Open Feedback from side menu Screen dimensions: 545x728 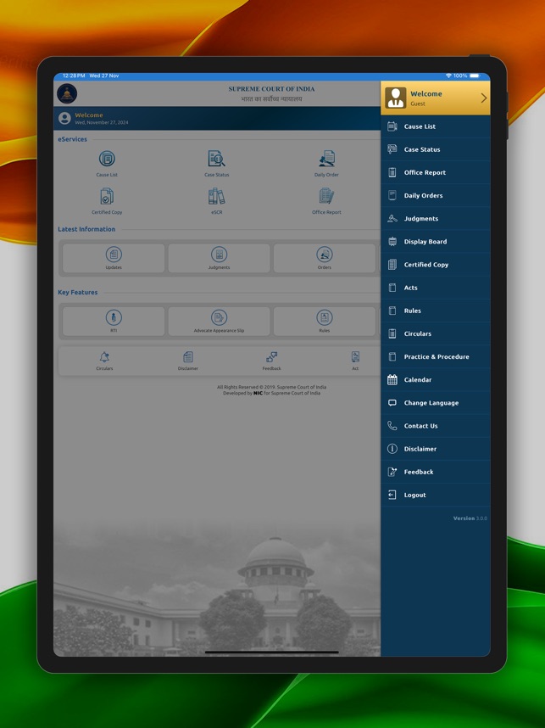435,472
